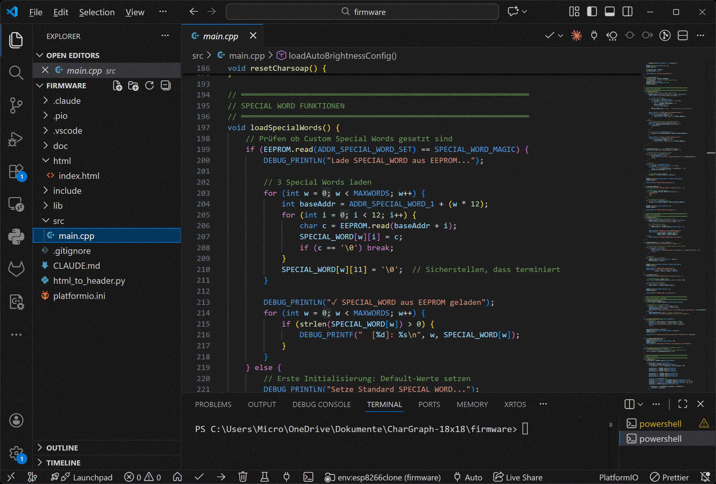Screen dimensions: 716x484
Task: Run PlatformIO Build via status bar checkmark
Action: coord(199,477)
